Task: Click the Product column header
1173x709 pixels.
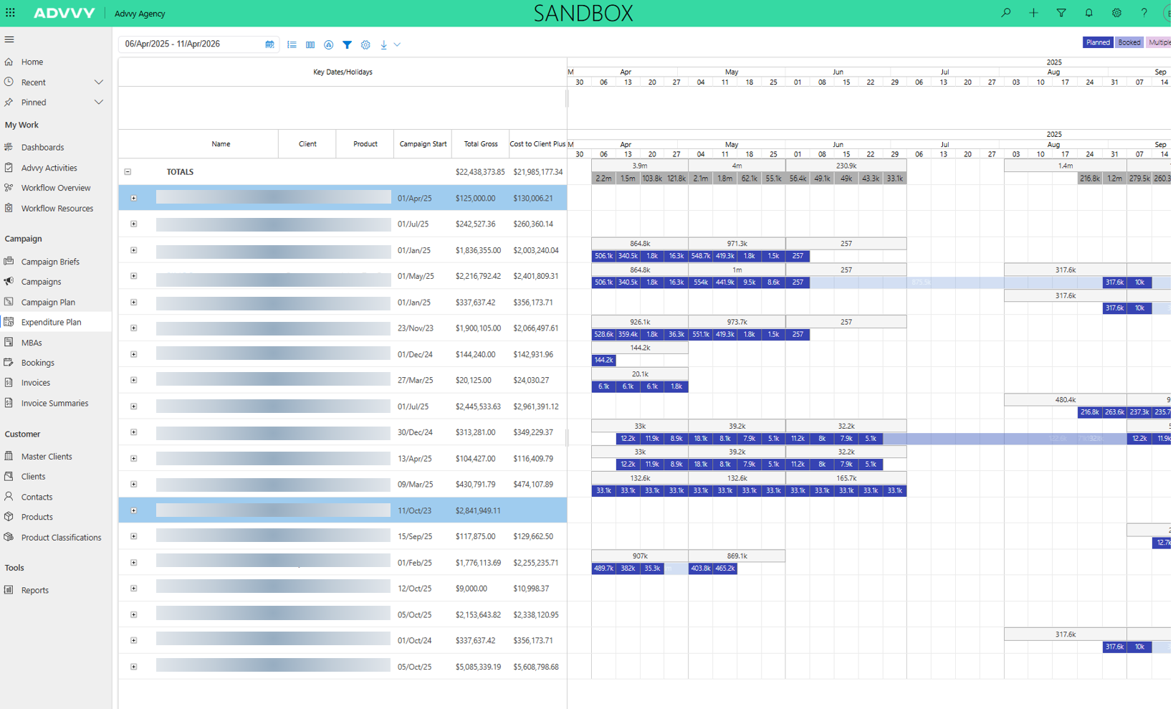Action: click(x=365, y=144)
